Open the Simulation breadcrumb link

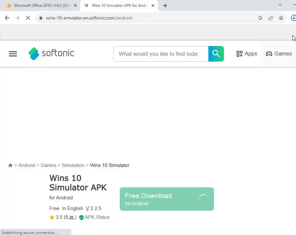click(73, 165)
